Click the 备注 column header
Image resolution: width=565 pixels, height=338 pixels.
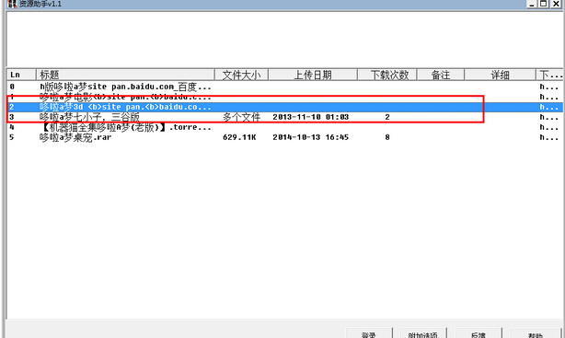click(x=441, y=75)
